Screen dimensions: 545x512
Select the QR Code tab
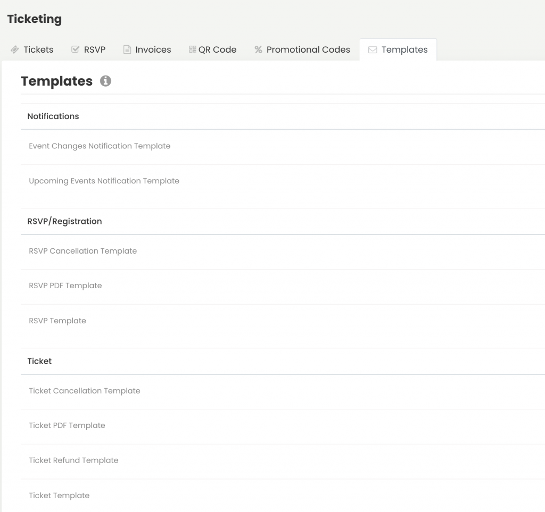tap(212, 49)
